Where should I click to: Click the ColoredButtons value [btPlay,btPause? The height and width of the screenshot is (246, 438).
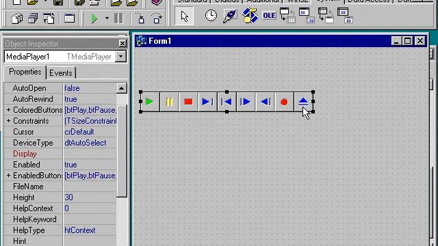pos(90,110)
